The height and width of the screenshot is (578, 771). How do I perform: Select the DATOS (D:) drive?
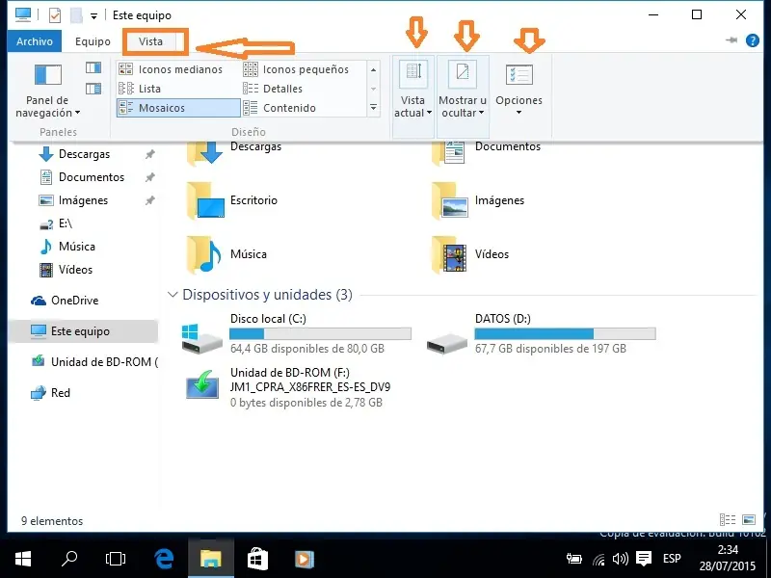[x=542, y=333]
